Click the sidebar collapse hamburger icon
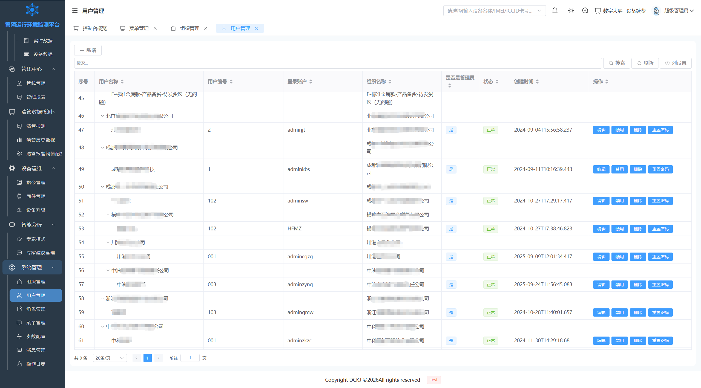This screenshot has width=701, height=388. coord(75,11)
